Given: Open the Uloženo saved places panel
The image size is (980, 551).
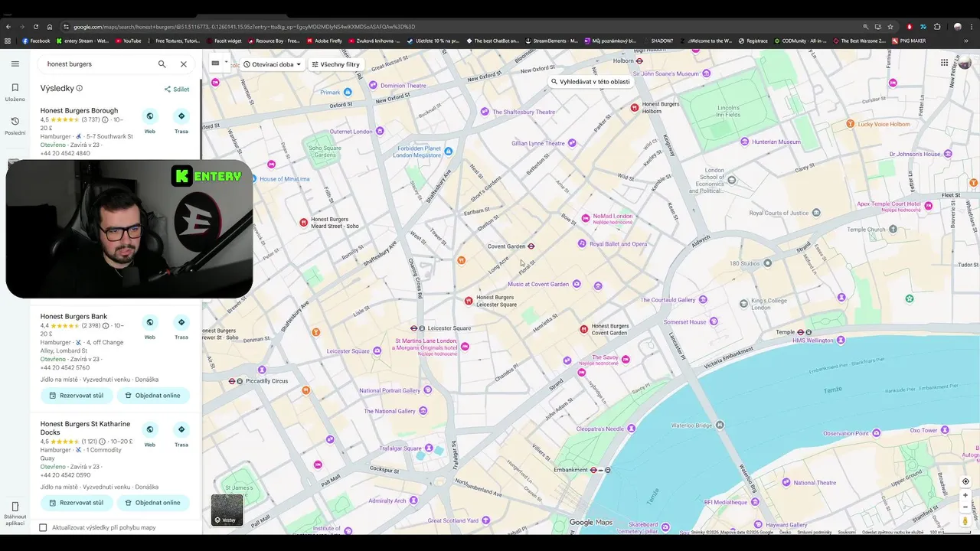Looking at the screenshot, I should [x=15, y=92].
